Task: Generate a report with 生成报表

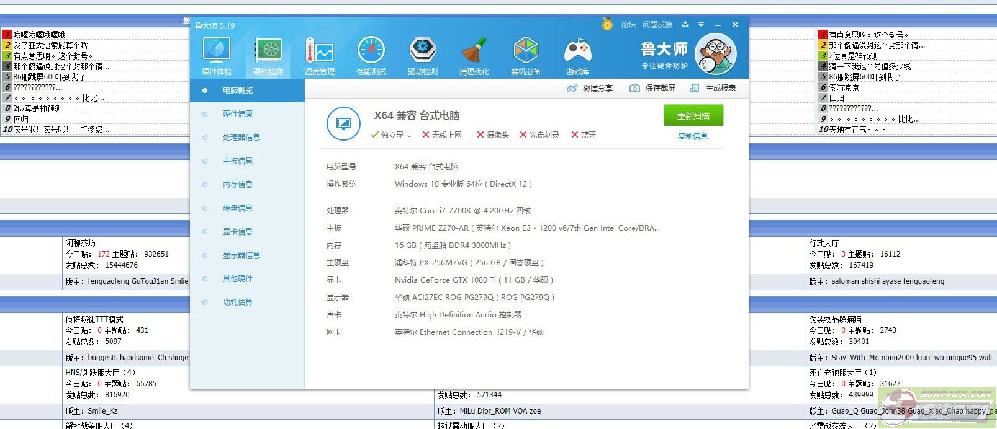Action: pyautogui.click(x=713, y=88)
